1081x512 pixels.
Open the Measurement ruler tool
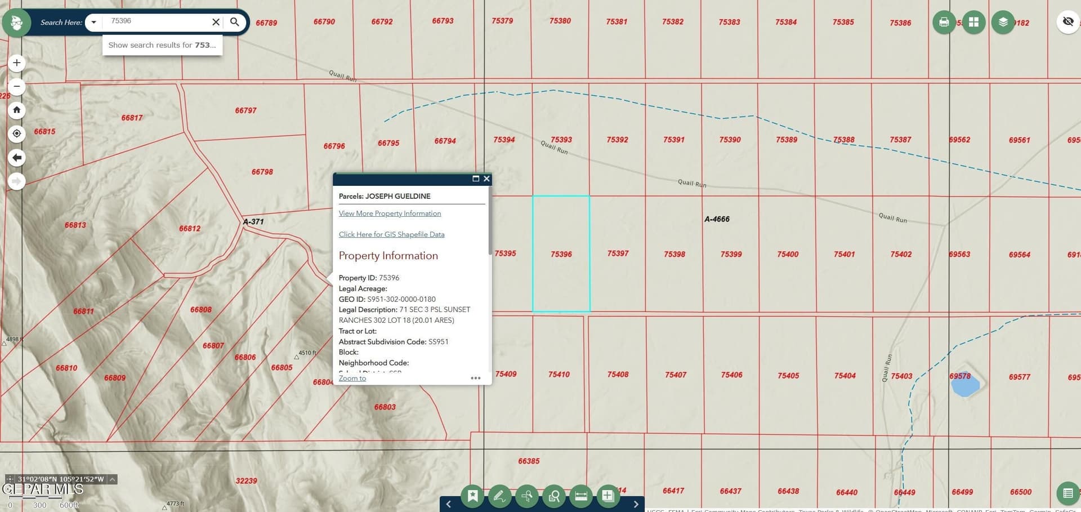(x=580, y=496)
